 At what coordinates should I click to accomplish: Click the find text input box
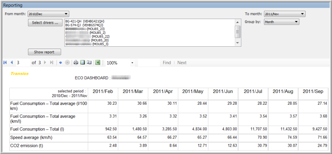pyautogui.click(x=149, y=63)
